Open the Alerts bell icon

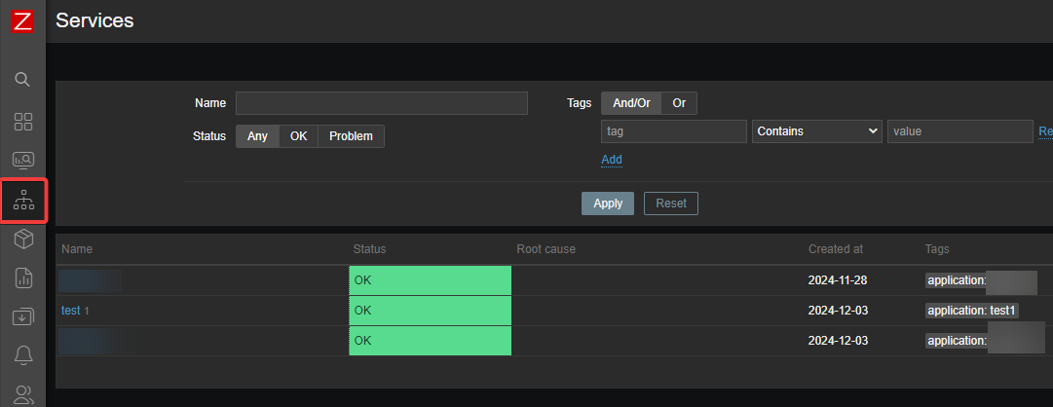23,354
